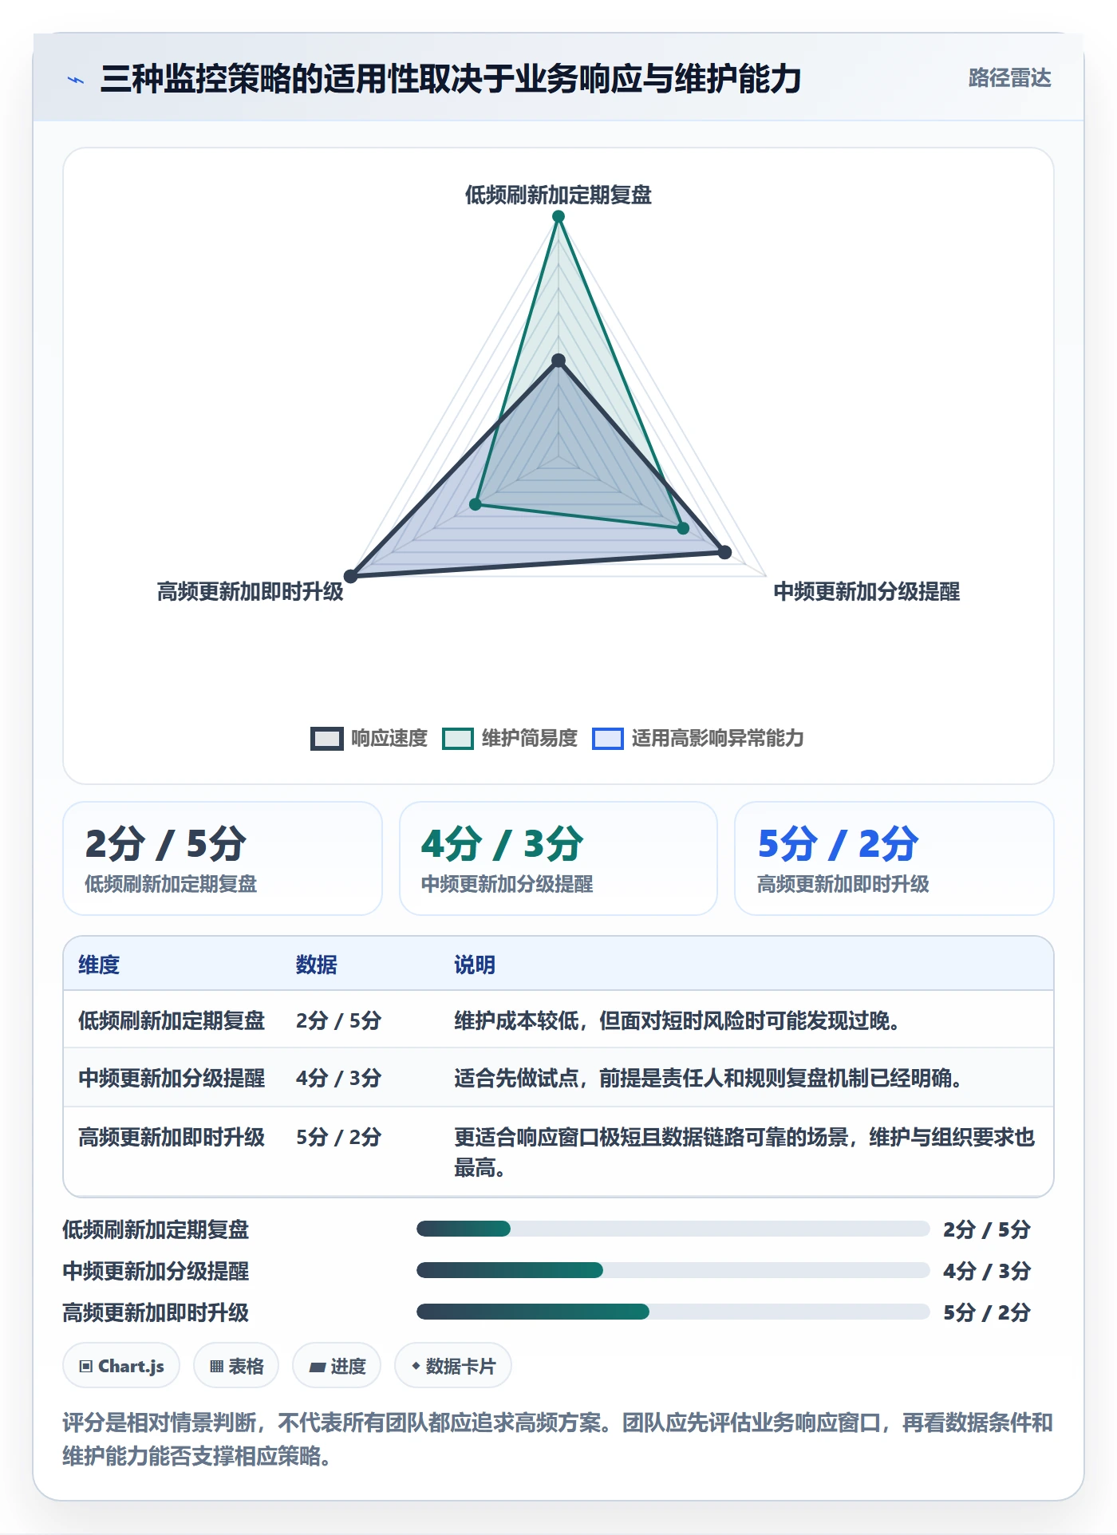Toggle the 适用高影响异常能力 legend swatch
The width and height of the screenshot is (1117, 1535).
click(x=607, y=739)
